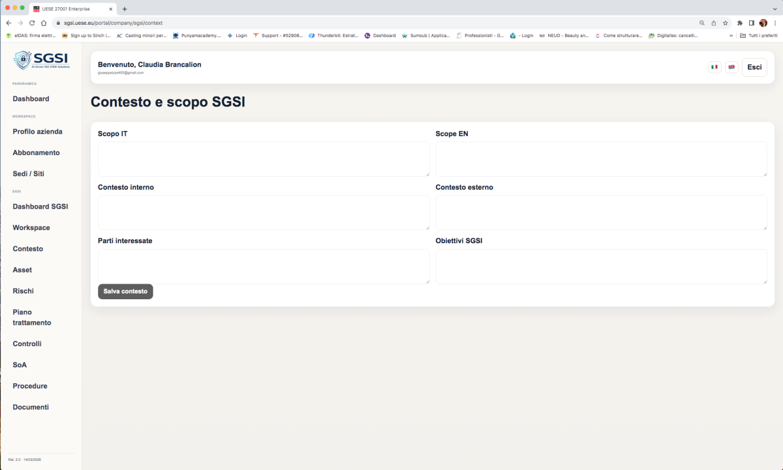Open the Chrome three-dot menu
Image resolution: width=783 pixels, height=470 pixels.
(775, 22)
